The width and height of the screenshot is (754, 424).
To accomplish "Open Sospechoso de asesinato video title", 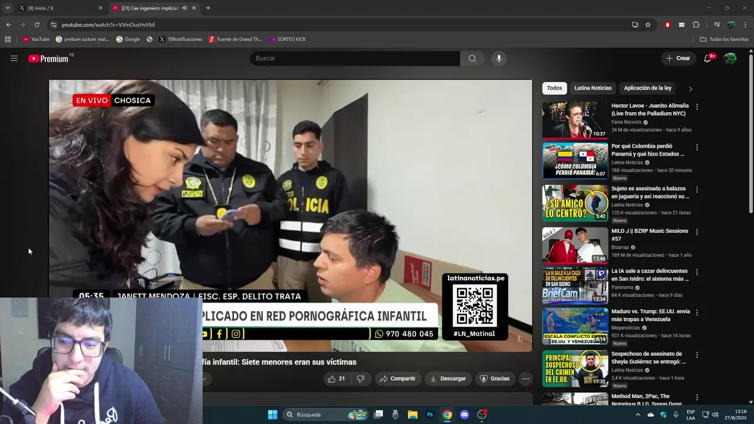I will (x=649, y=357).
